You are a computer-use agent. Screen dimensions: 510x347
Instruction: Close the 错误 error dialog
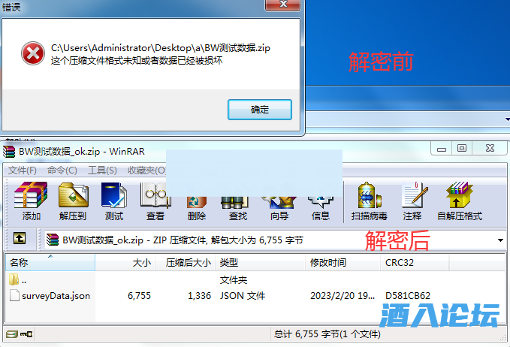pos(282,5)
